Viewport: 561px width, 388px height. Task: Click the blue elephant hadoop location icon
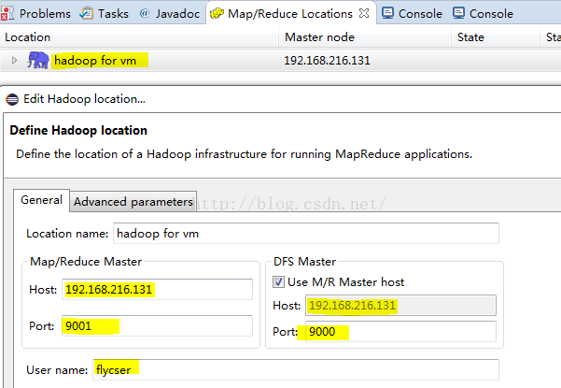[38, 60]
